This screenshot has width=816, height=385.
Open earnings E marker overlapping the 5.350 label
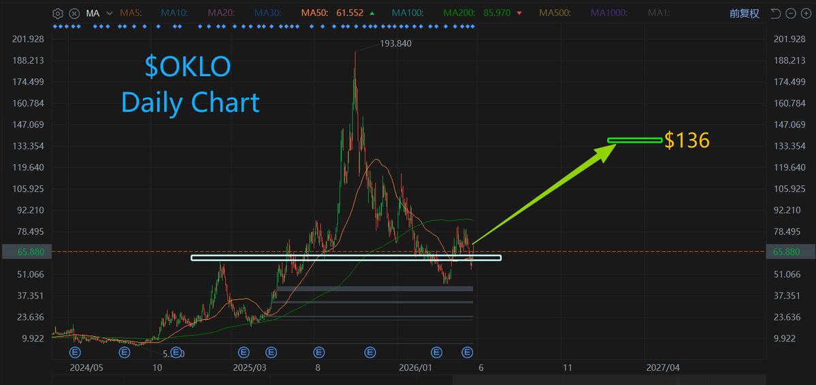point(176,353)
